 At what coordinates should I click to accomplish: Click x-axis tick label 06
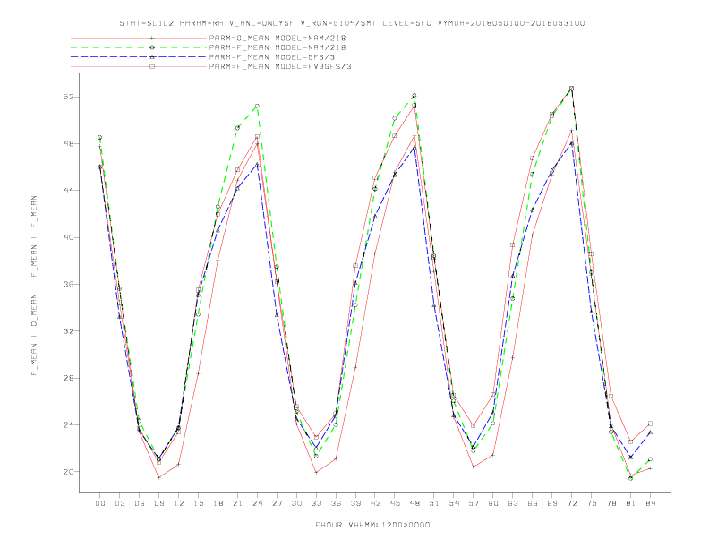pyautogui.click(x=140, y=503)
